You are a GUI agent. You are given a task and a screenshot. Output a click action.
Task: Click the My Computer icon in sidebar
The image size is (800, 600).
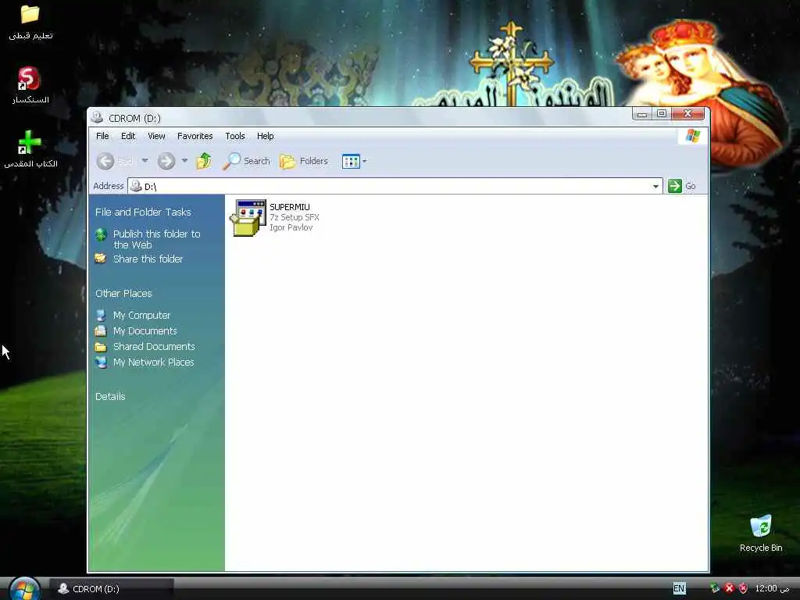(101, 316)
